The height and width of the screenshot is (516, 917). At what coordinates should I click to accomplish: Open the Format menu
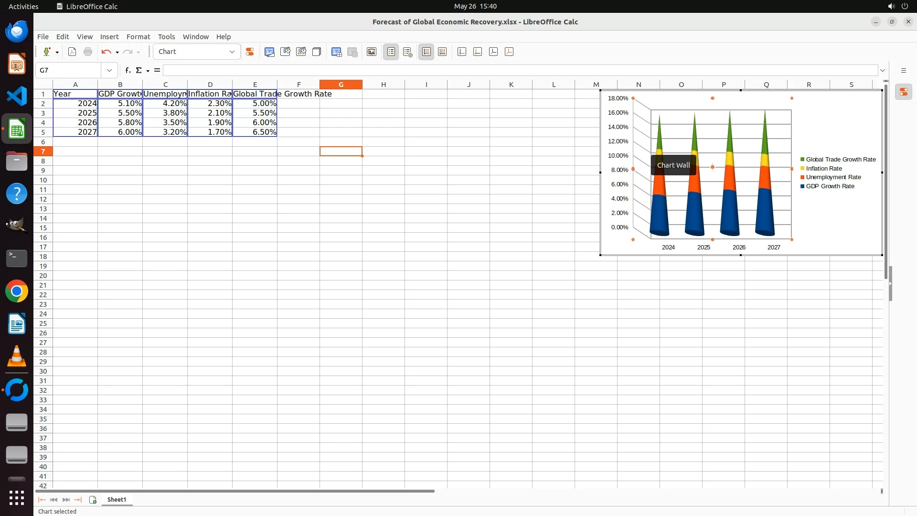[x=138, y=37]
